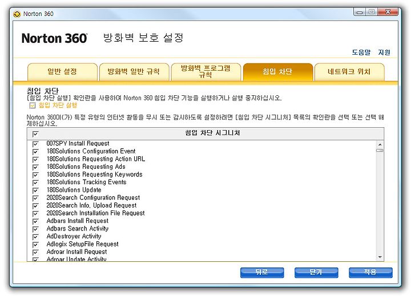Toggle 2020Search Installation File Request checkbox
The width and height of the screenshot is (411, 296).
pos(35,214)
